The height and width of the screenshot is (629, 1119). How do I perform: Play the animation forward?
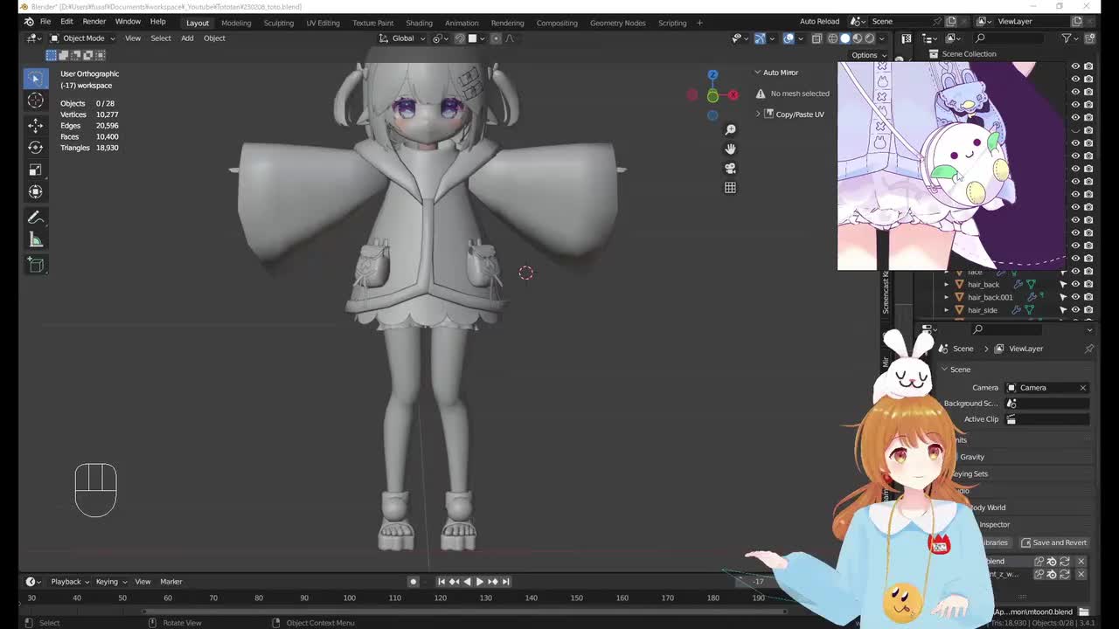point(479,582)
